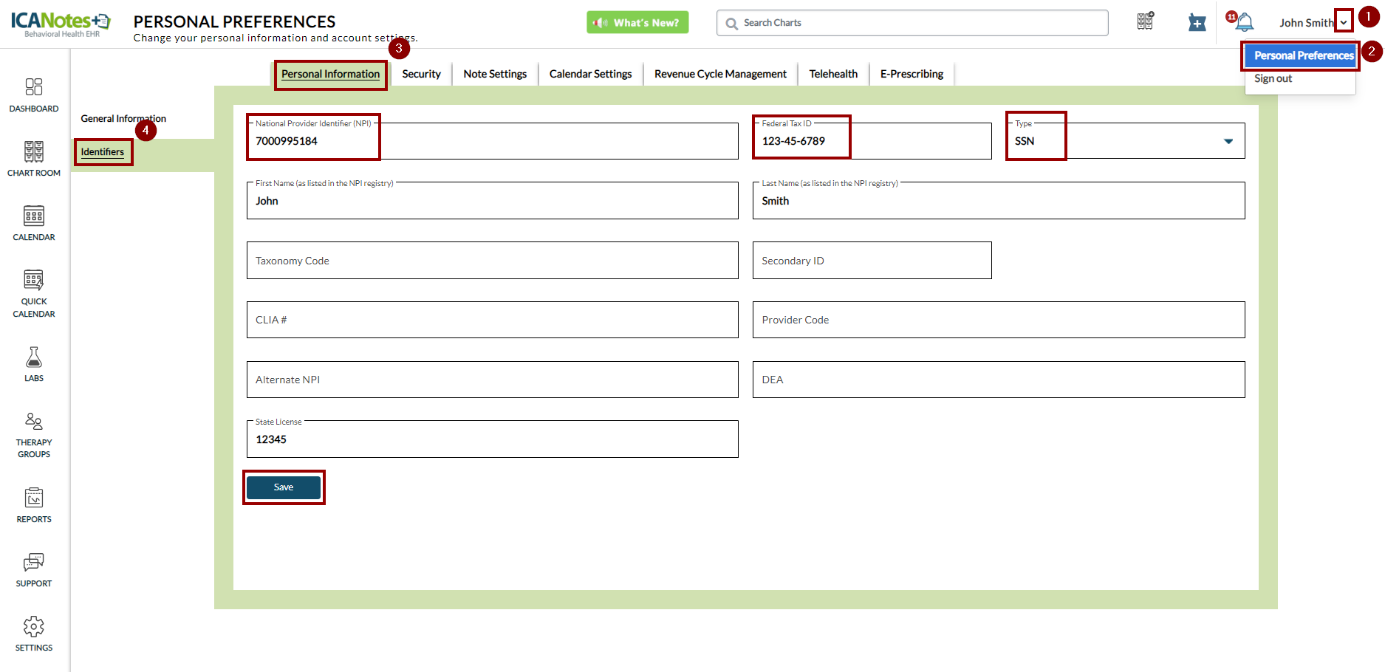Open the Calendar sidebar icon
This screenshot has width=1385, height=672.
(34, 216)
